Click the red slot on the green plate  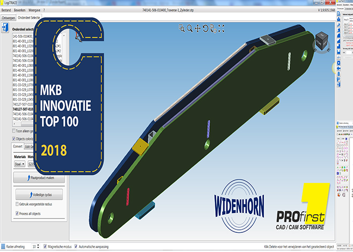tap(128, 197)
